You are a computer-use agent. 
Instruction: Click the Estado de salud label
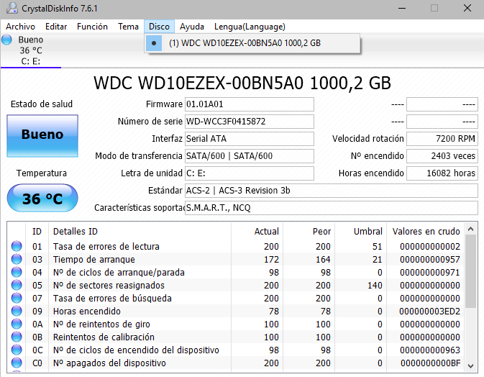pyautogui.click(x=42, y=104)
